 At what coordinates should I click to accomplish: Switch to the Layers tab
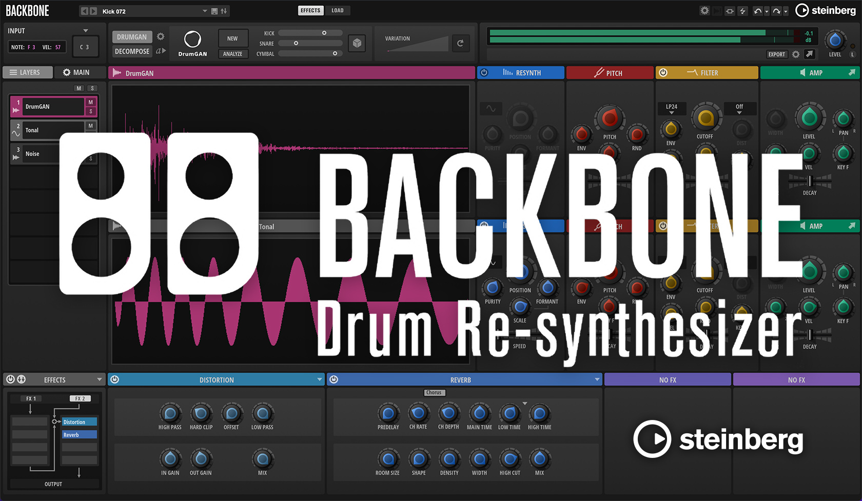pyautogui.click(x=28, y=72)
